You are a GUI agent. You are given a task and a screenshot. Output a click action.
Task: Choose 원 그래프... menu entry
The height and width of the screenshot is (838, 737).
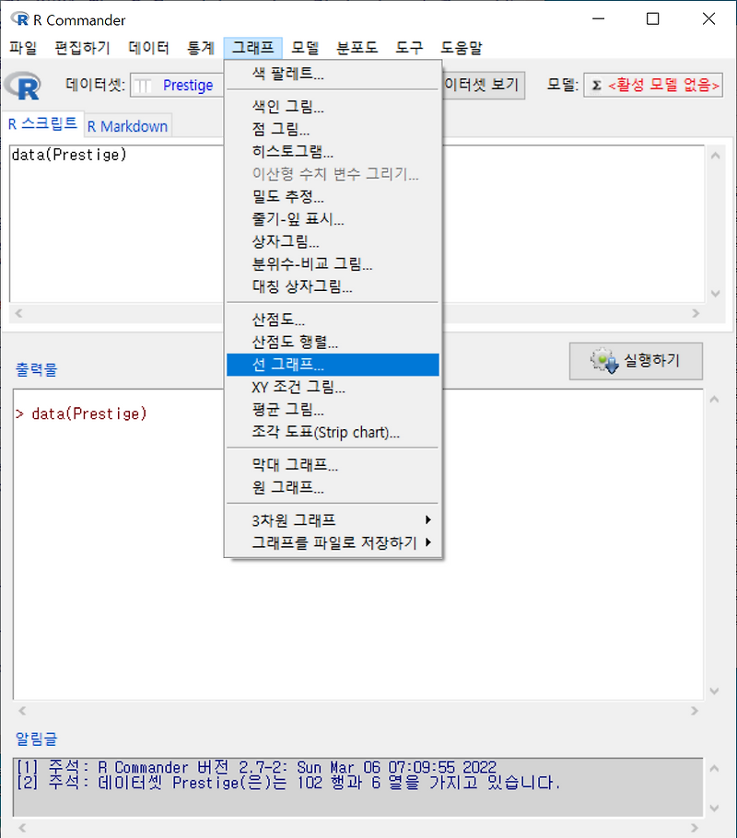(x=333, y=487)
